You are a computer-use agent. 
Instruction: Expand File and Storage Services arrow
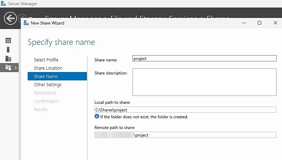click(x=16, y=68)
